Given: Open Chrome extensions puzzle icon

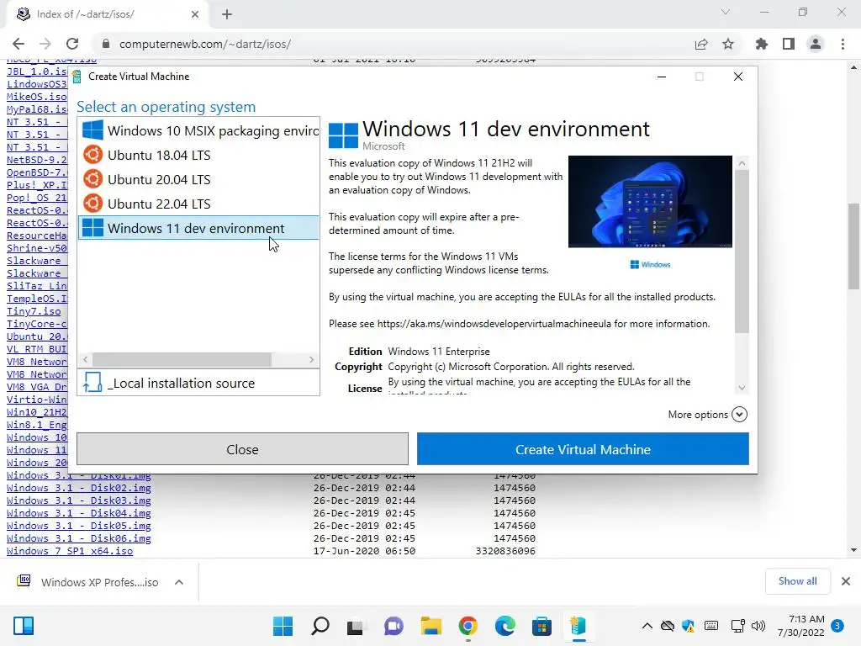Looking at the screenshot, I should click(762, 44).
